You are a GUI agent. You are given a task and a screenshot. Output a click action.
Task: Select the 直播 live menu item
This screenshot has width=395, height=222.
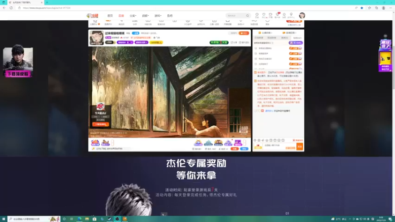tap(121, 16)
